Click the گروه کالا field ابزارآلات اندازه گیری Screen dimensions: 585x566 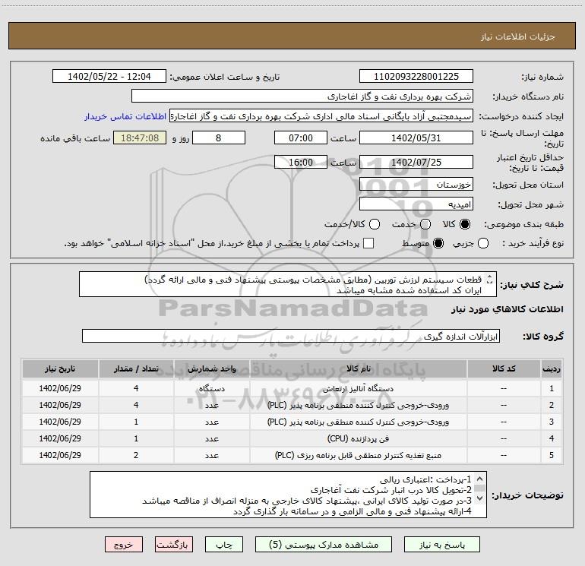tap(291, 336)
